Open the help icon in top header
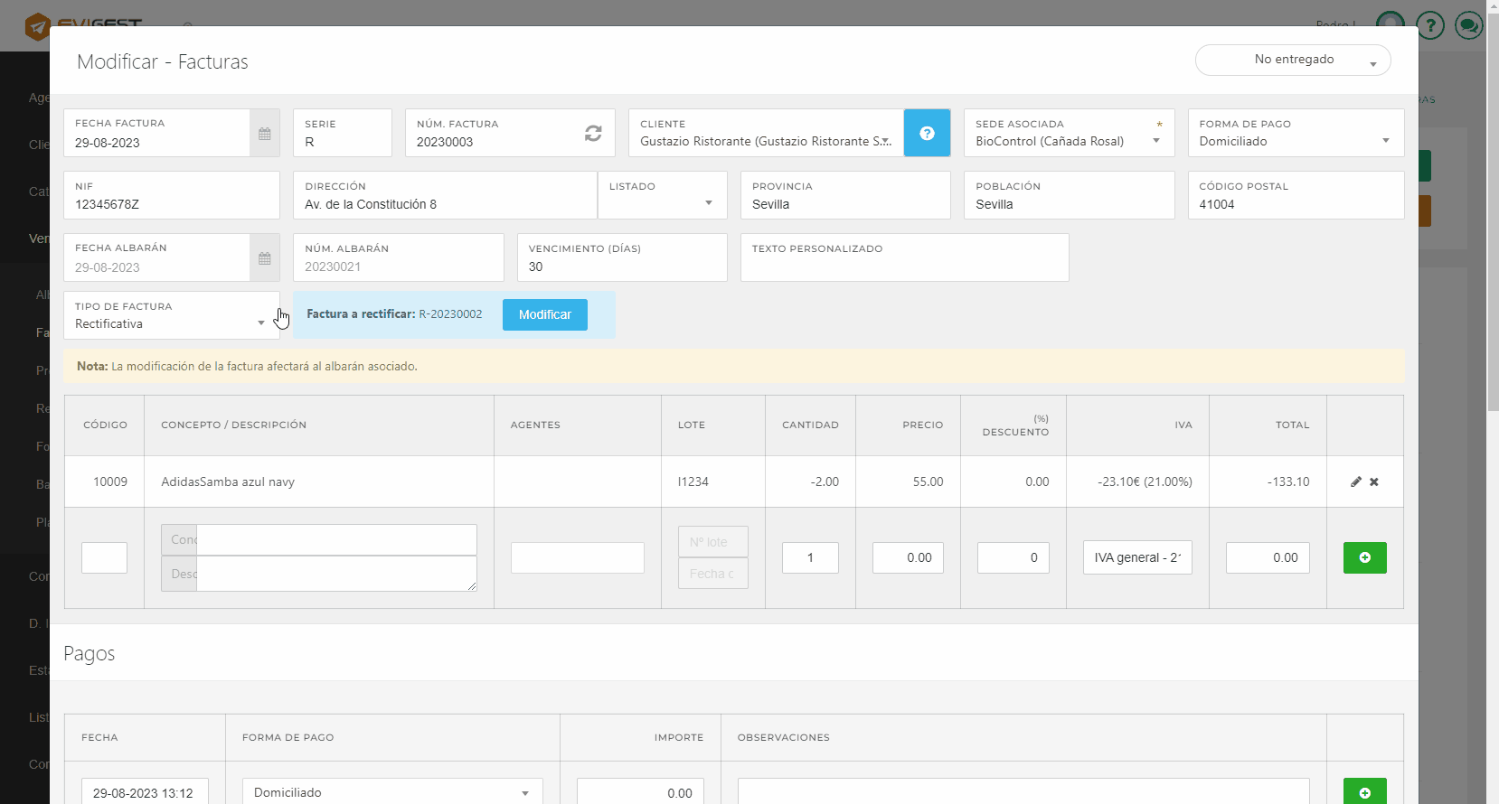The image size is (1499, 804). pos(1429,25)
